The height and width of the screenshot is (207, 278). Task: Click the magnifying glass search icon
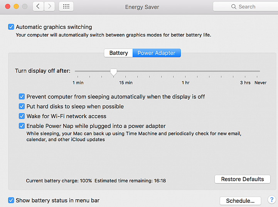pos(234,7)
